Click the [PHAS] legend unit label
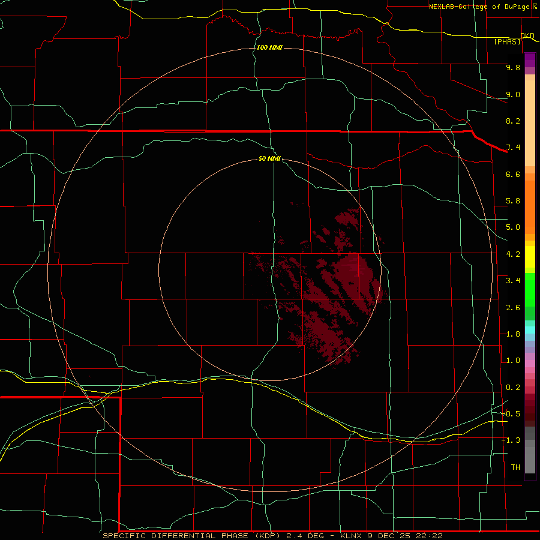The width and height of the screenshot is (540, 540). point(508,42)
